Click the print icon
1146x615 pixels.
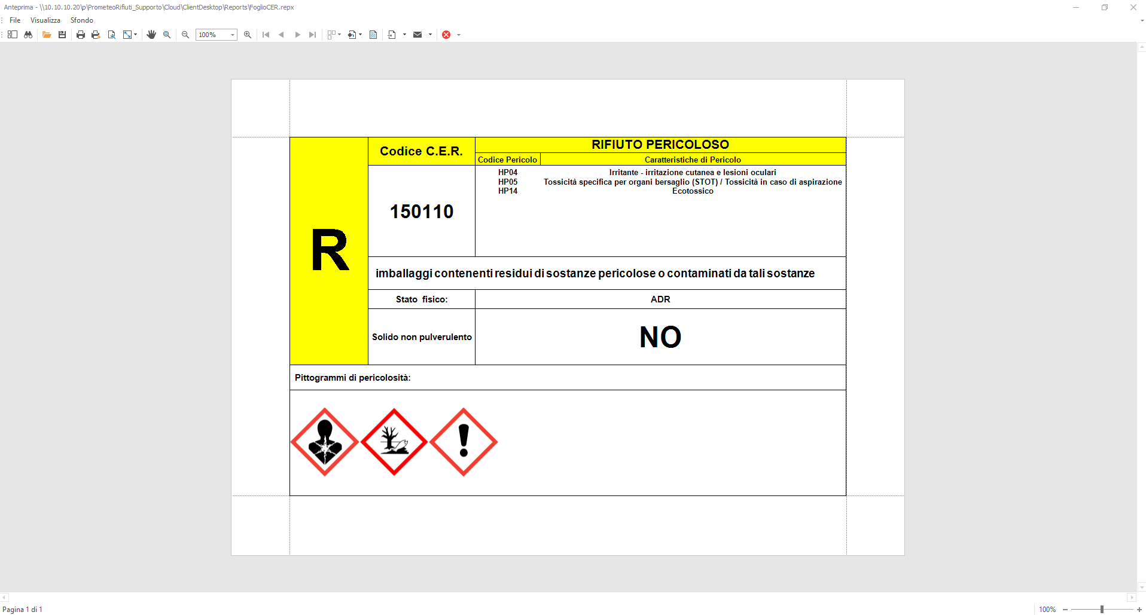[x=81, y=35]
